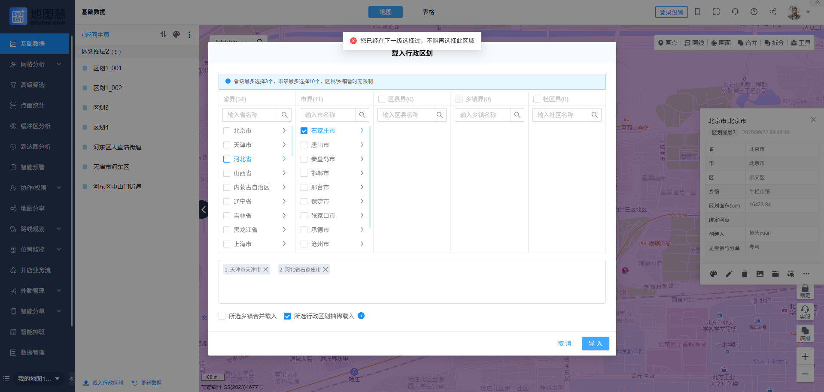Click the 导入 button
Image resolution: width=824 pixels, height=392 pixels.
click(x=595, y=344)
